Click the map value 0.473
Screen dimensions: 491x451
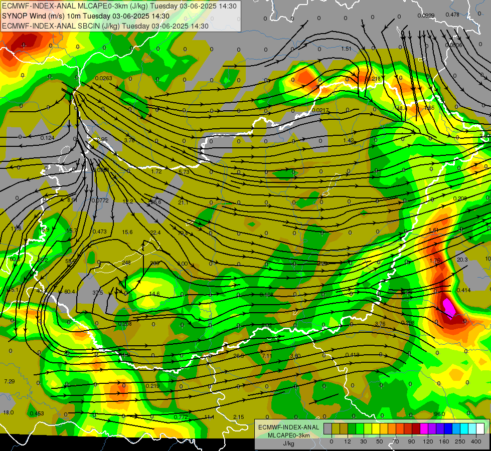coord(100,232)
